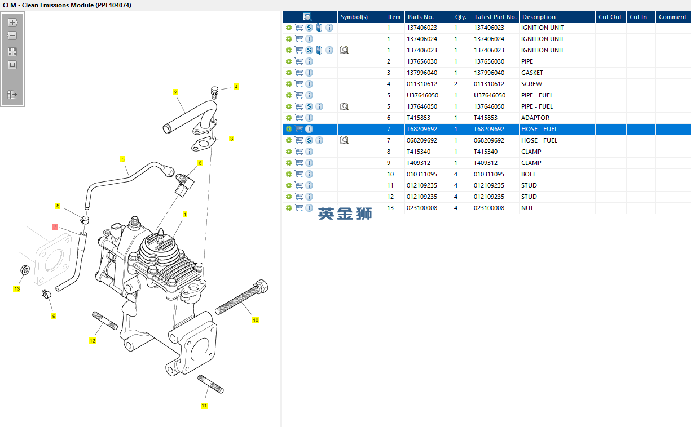This screenshot has width=691, height=427.
Task: Click gear icon for CLAMP T409312
Action: click(x=289, y=163)
